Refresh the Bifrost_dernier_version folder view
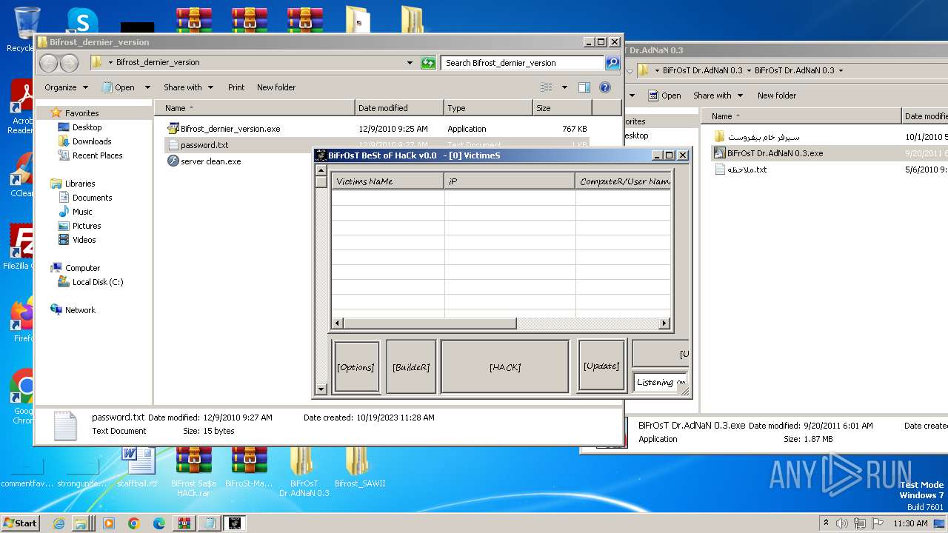This screenshot has width=948, height=533. [428, 63]
